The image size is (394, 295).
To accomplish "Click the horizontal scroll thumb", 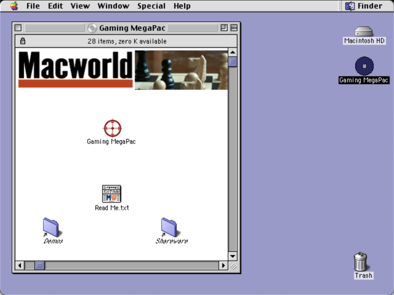I will pos(39,265).
